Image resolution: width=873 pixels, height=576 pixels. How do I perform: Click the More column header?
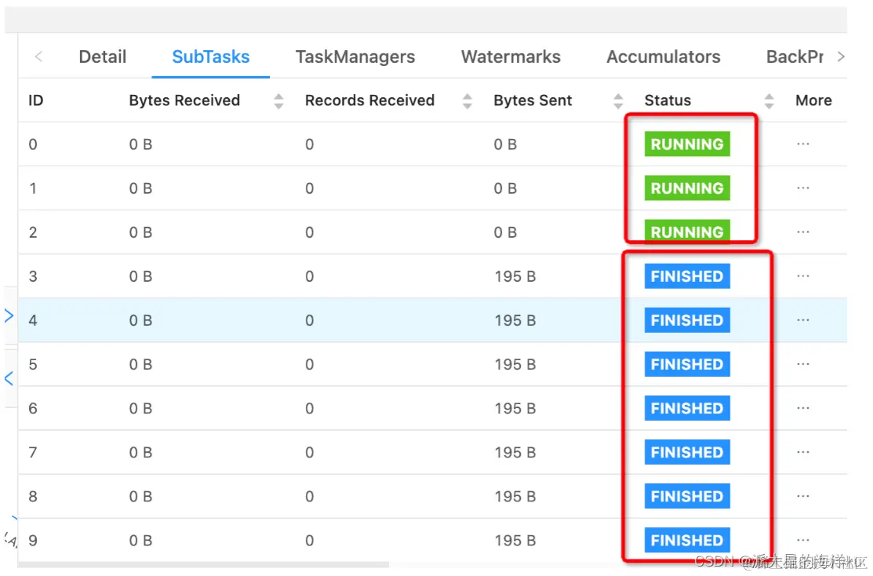click(813, 100)
